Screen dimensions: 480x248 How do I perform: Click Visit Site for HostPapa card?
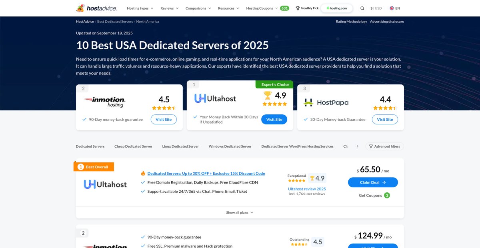pos(385,119)
